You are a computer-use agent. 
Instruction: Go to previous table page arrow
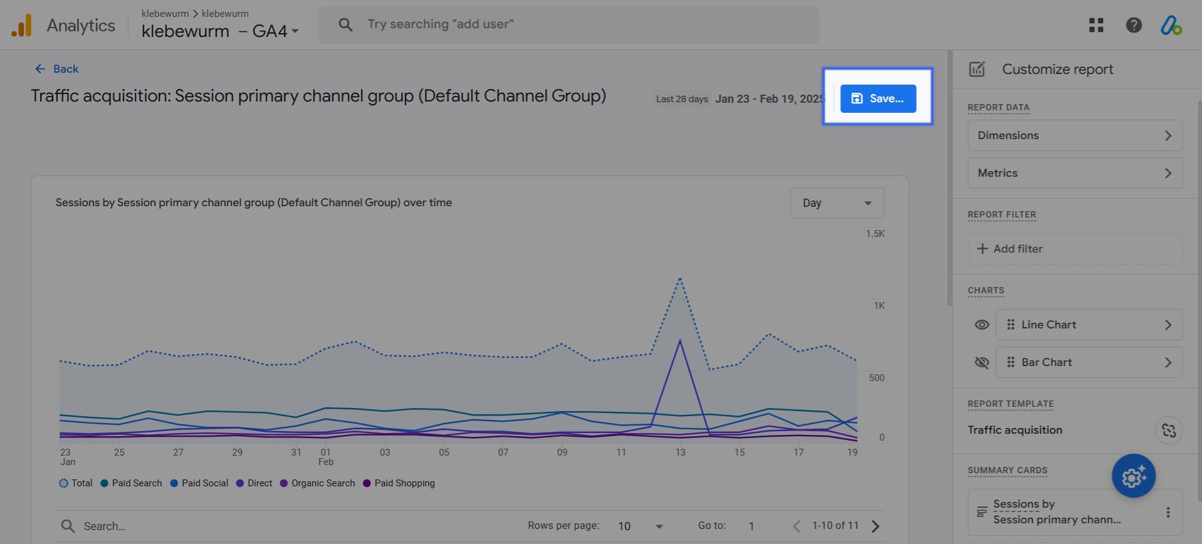coord(797,526)
